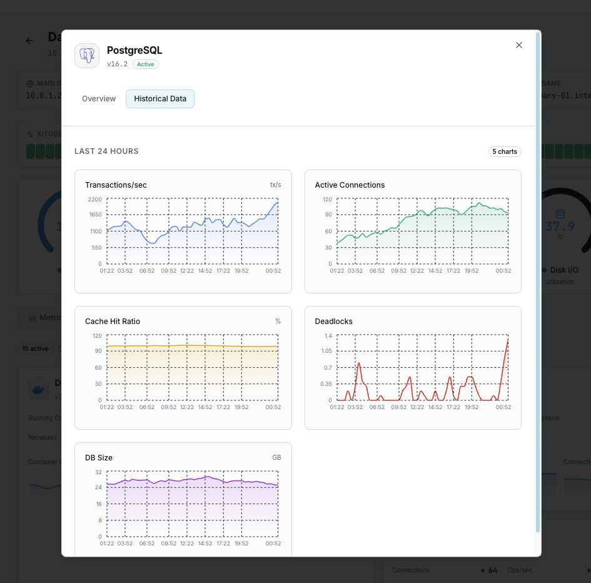Click the 5 charts pill button

coord(505,151)
